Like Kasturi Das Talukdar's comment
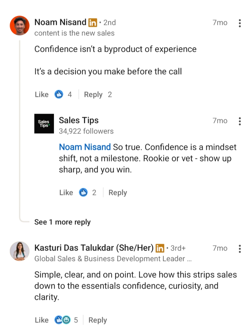Screen dimensions: 252x332 coord(42,320)
